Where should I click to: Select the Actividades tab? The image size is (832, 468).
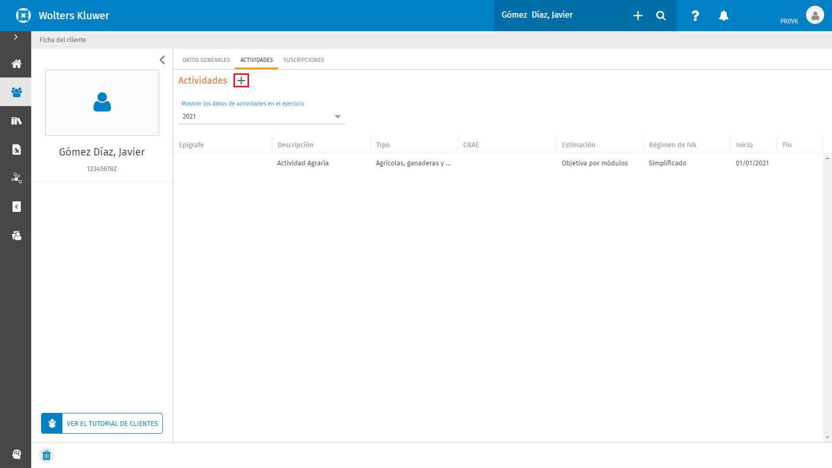tap(256, 60)
